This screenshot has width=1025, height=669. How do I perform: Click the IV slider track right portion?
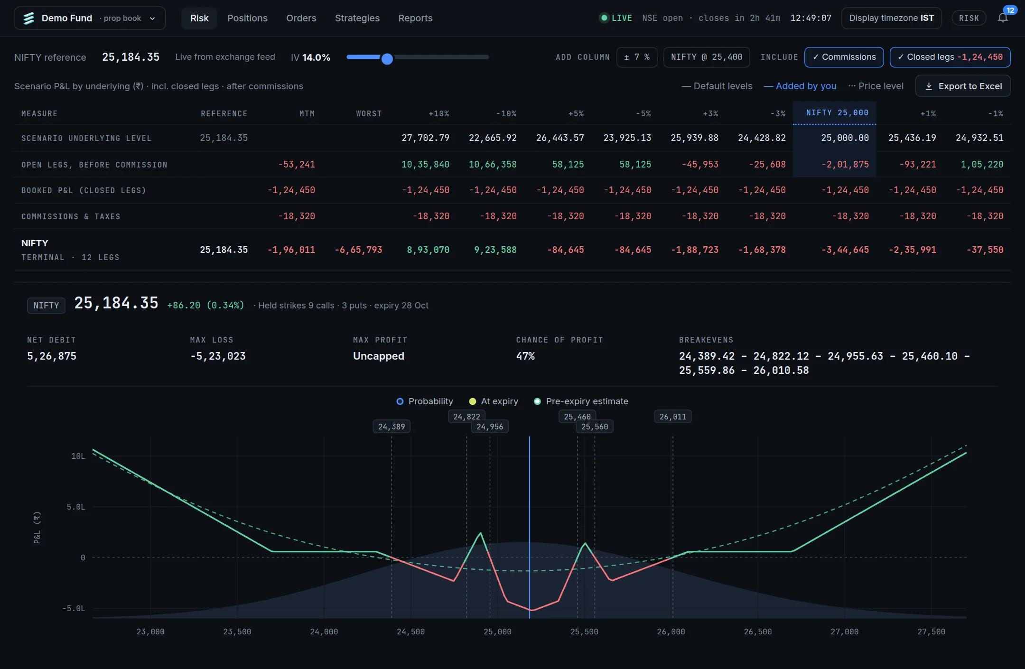tap(441, 57)
